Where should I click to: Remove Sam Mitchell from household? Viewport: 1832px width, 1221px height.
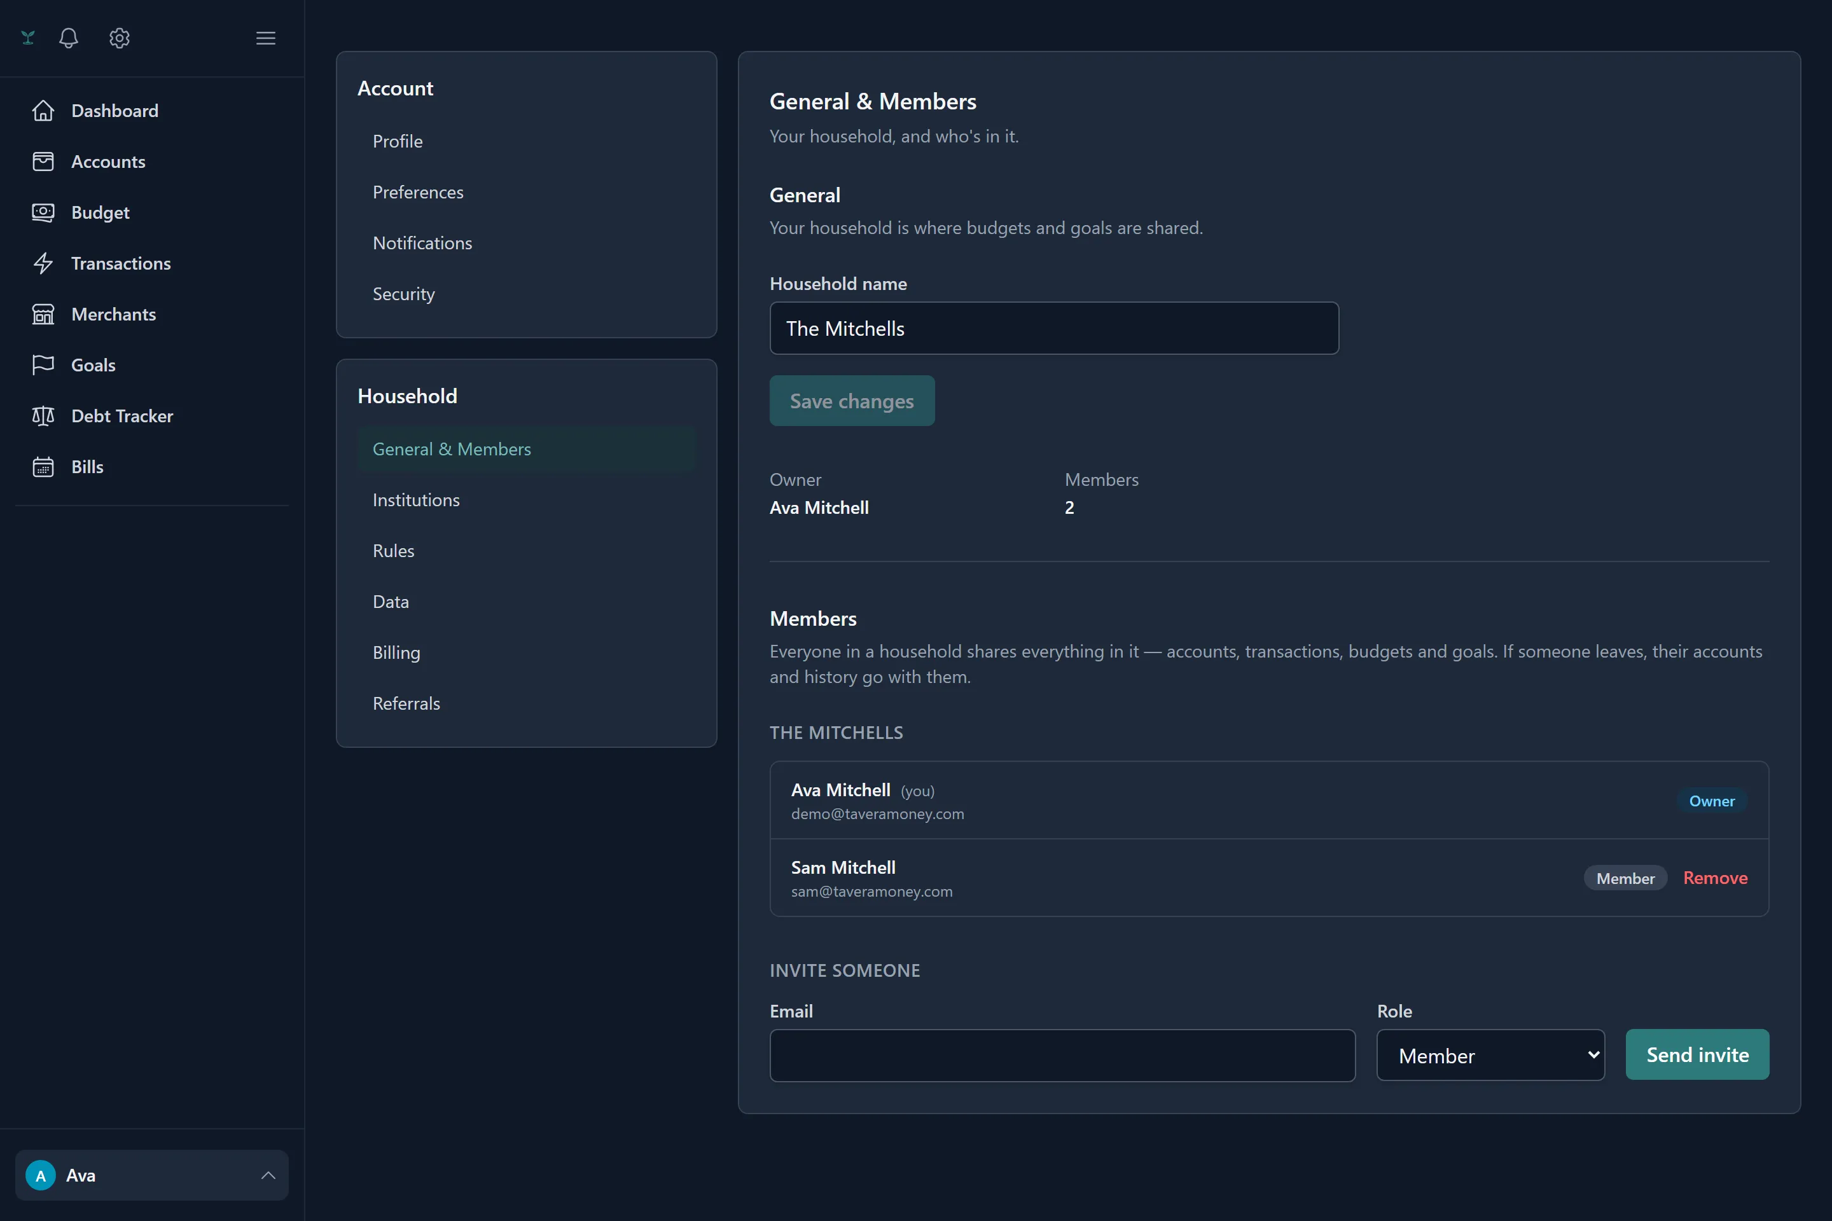pyautogui.click(x=1715, y=878)
